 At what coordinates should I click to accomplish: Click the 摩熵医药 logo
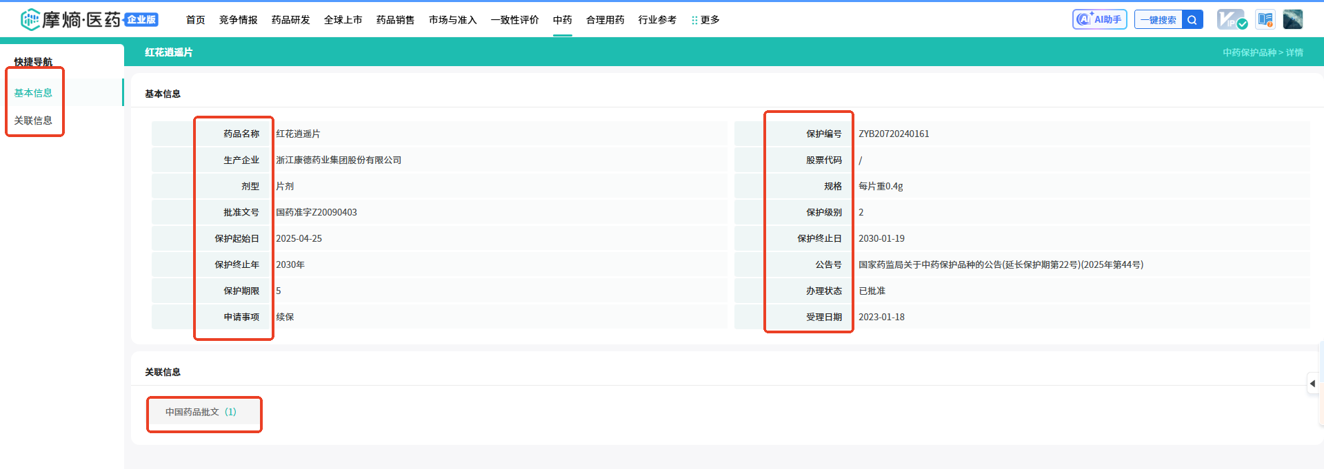pos(70,19)
